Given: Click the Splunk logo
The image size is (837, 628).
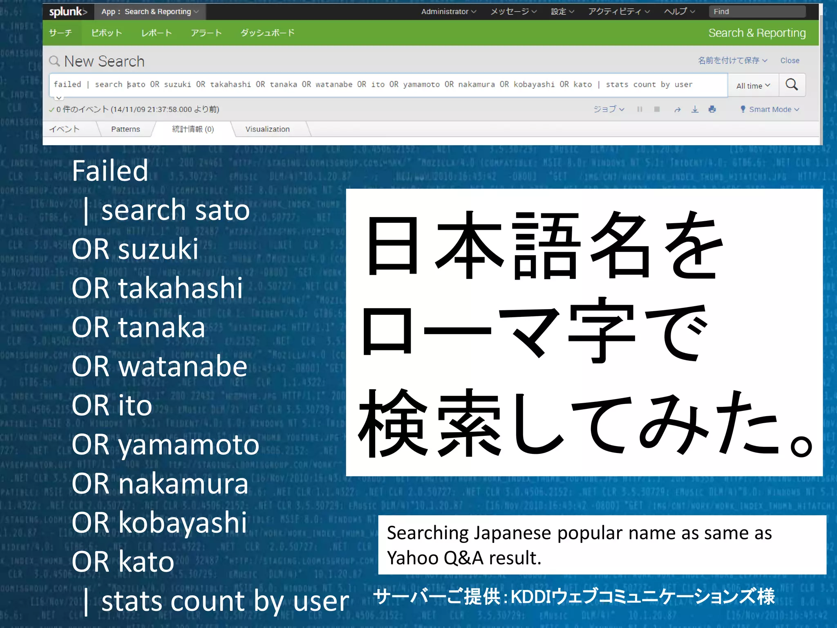Looking at the screenshot, I should coord(68,11).
